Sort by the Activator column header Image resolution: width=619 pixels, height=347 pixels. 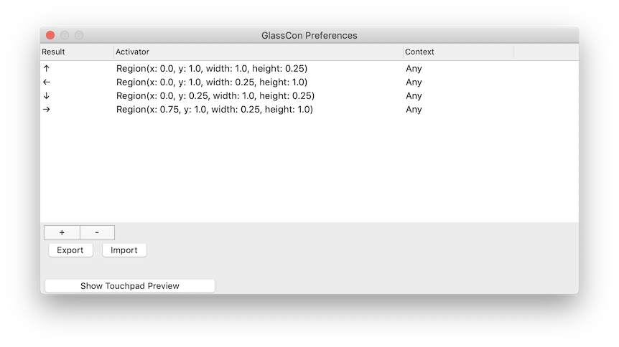coord(259,52)
